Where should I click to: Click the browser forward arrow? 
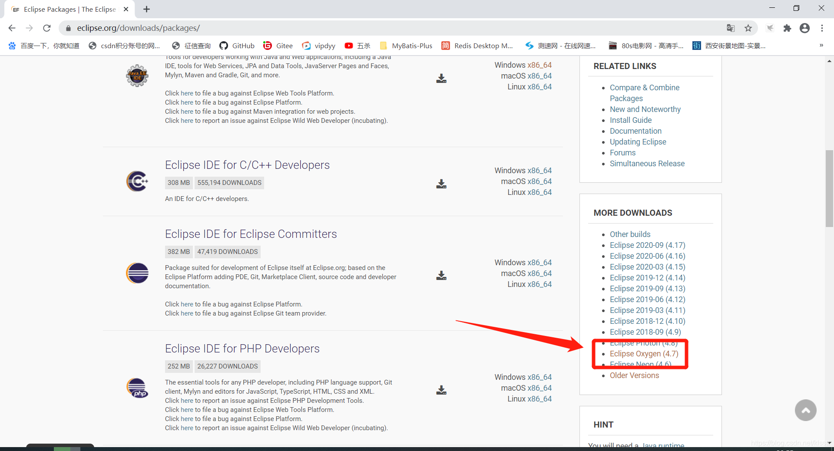(x=29, y=28)
